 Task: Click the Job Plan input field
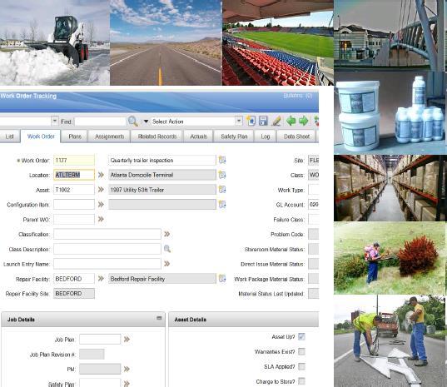100,339
